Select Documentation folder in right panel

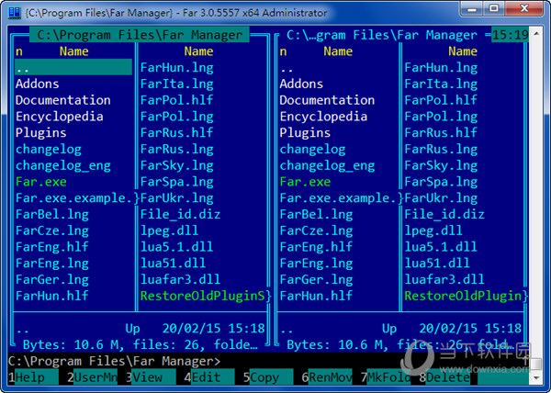[x=327, y=100]
